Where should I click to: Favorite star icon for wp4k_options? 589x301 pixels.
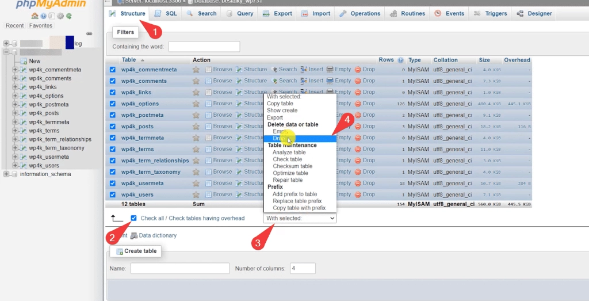pos(196,104)
